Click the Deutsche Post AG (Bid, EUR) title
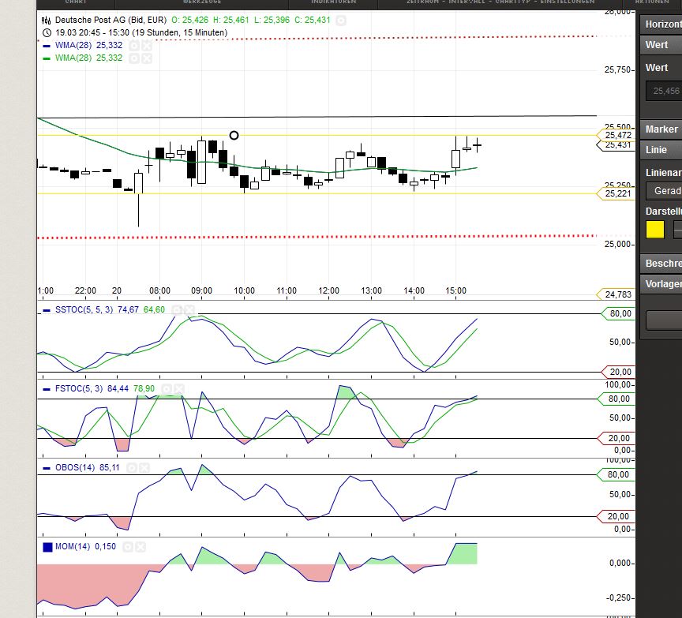This screenshot has height=618, width=682. click(111, 20)
